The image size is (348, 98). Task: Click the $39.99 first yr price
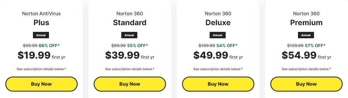point(130,55)
